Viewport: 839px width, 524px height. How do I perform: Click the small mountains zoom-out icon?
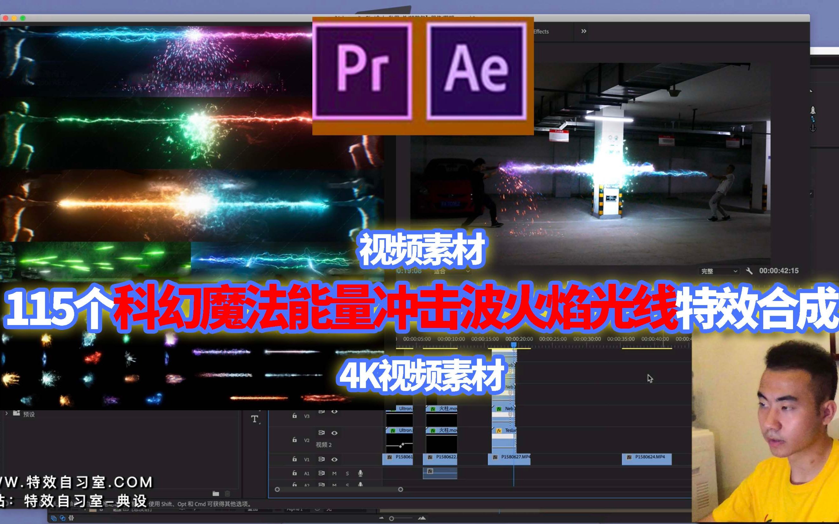[x=382, y=518]
